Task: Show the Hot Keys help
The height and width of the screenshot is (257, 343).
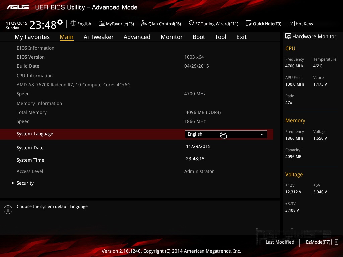Action: click(300, 24)
